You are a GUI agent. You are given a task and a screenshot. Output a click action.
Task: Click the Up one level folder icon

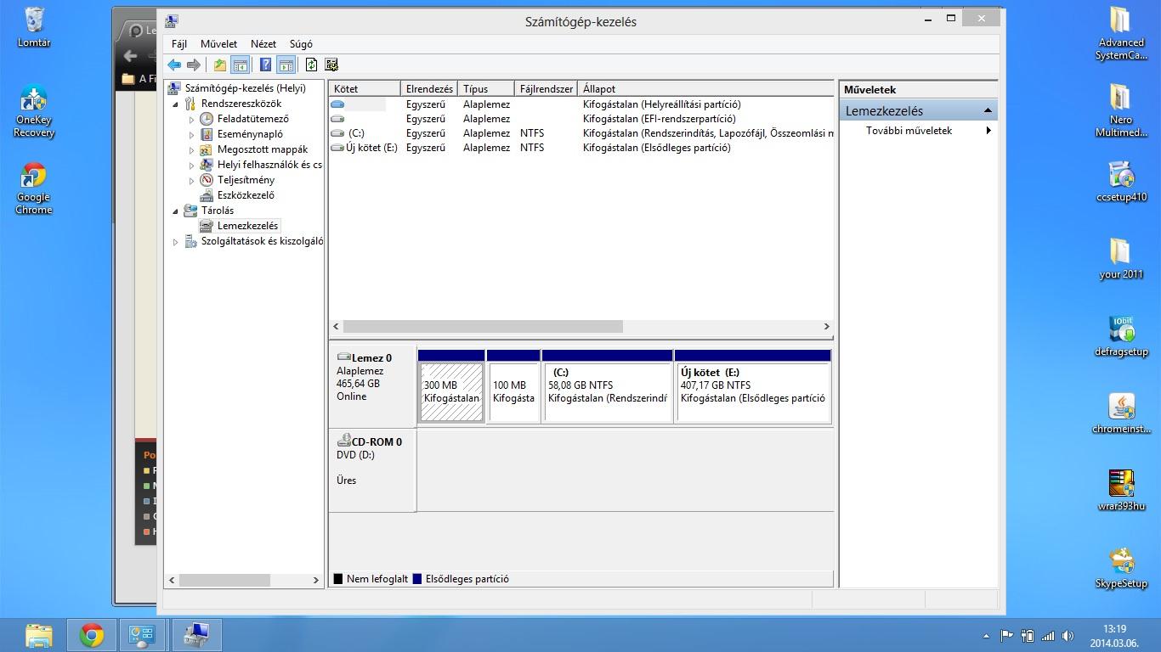(220, 65)
